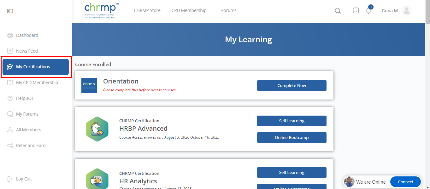Screen dimensions: 430x189
Task: Click the My Forums chat bubble icon
Action: pyautogui.click(x=10, y=114)
